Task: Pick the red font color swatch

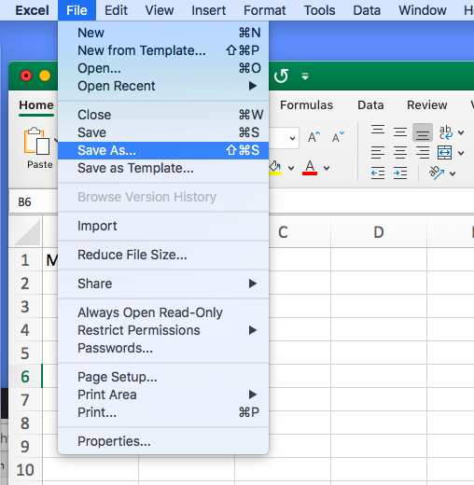Action: point(310,168)
